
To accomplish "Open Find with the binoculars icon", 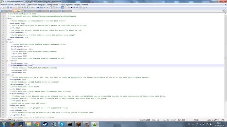I will [38, 7].
